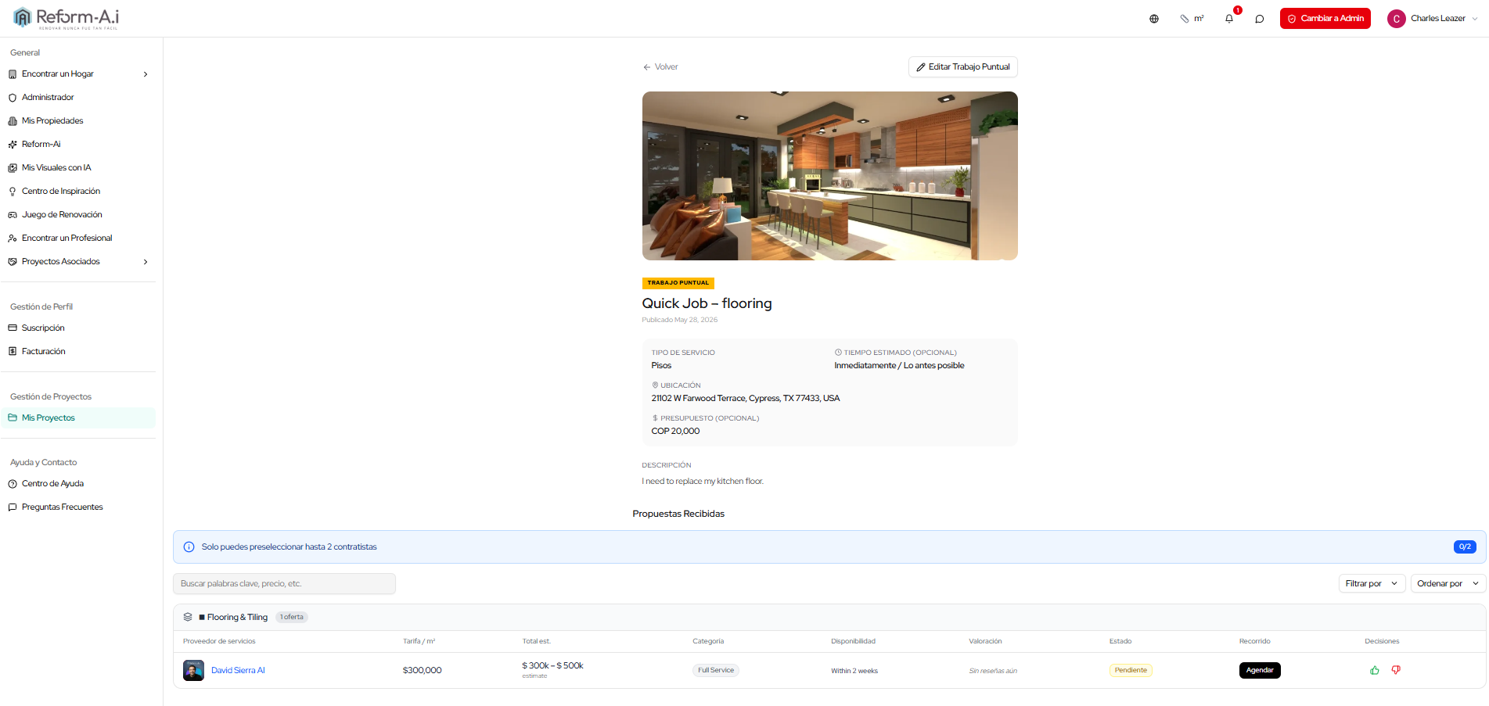Click the Disponibilidad column header
This screenshot has height=706, width=1489.
(x=853, y=641)
